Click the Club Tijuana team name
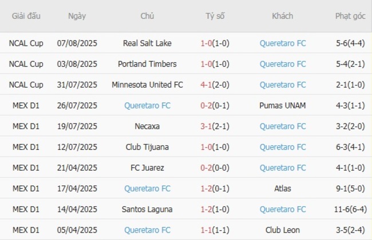 tap(147, 147)
